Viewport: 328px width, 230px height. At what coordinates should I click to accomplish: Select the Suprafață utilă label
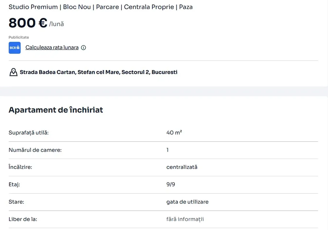pos(28,132)
